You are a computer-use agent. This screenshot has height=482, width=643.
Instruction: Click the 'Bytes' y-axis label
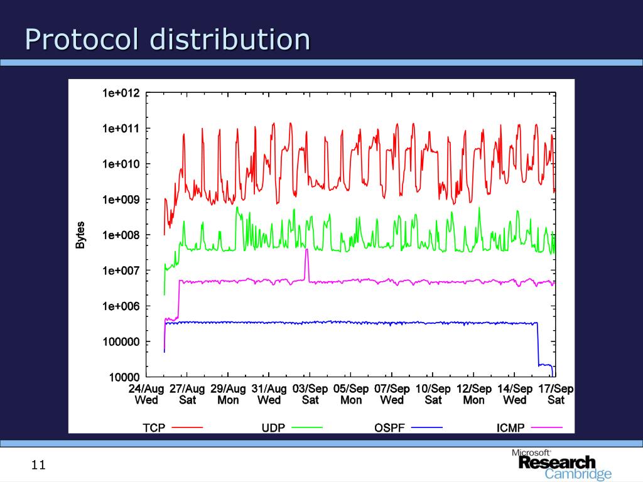(x=80, y=235)
